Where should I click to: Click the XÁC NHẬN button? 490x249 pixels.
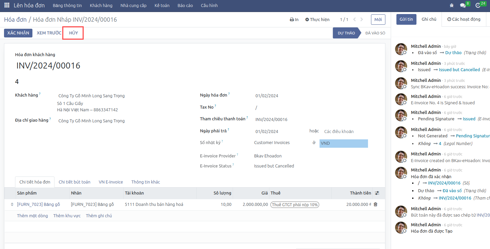tap(18, 33)
